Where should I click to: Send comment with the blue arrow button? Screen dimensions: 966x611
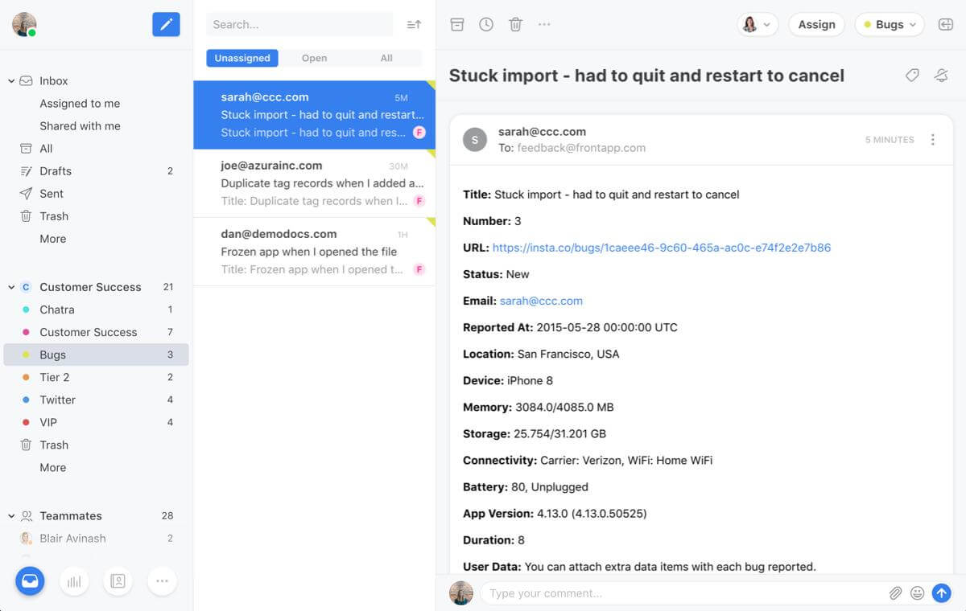point(941,593)
